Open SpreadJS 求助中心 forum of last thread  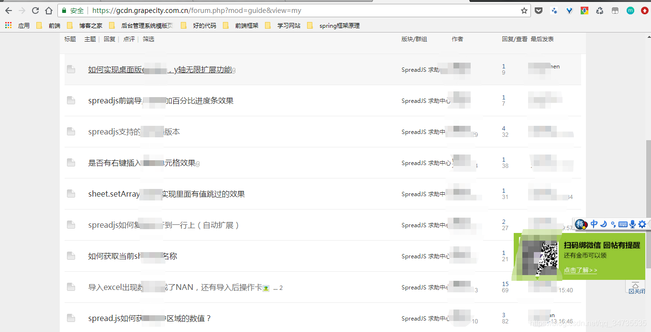tap(426, 319)
